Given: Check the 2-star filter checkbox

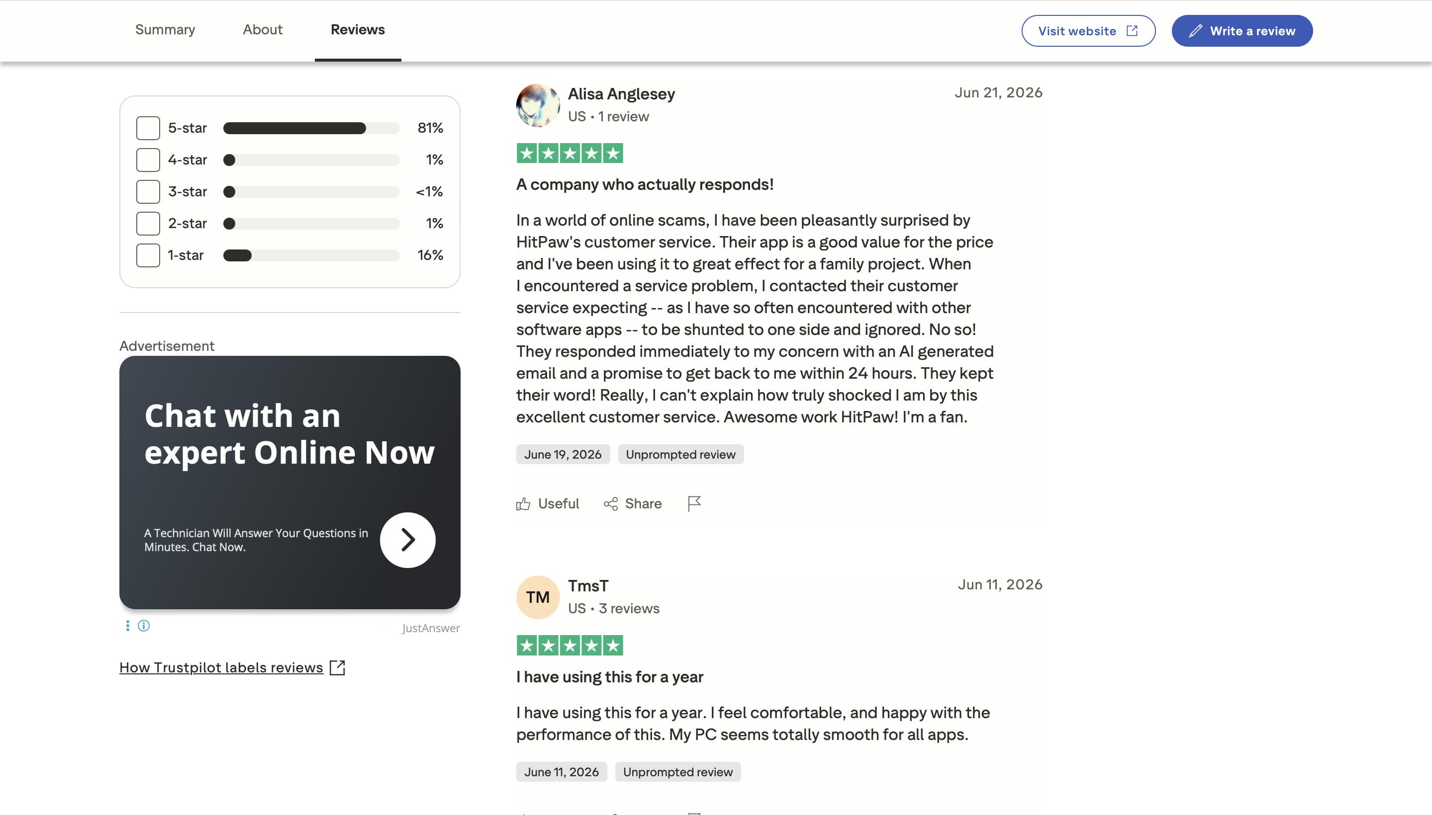Looking at the screenshot, I should 148,223.
